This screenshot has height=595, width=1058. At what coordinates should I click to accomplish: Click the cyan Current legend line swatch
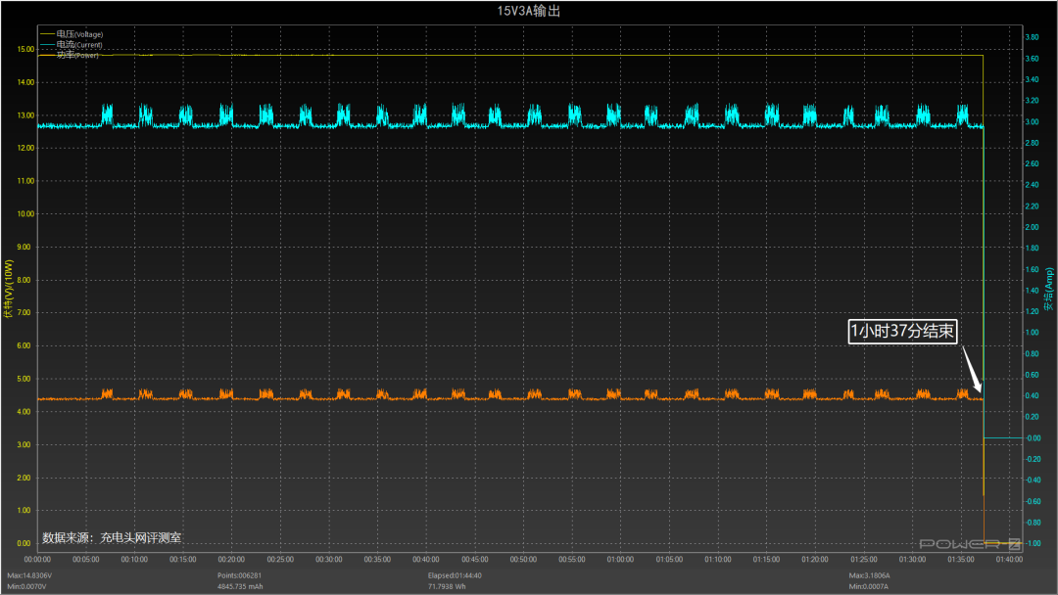click(x=47, y=44)
